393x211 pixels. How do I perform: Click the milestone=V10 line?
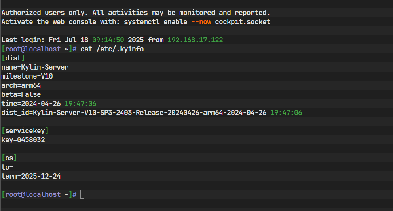27,76
